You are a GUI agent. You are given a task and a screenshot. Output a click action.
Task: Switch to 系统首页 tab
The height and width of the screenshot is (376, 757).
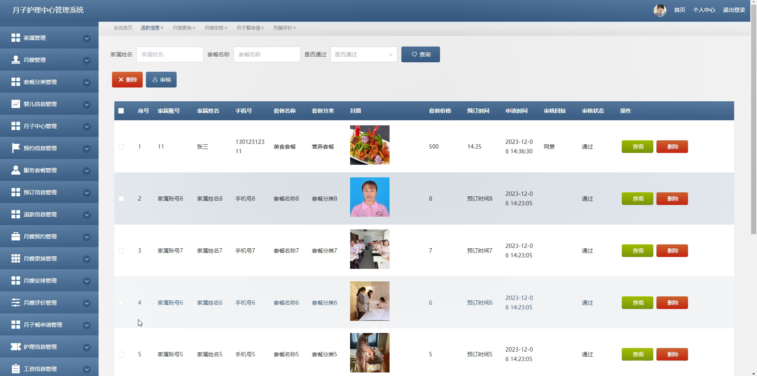tap(123, 28)
